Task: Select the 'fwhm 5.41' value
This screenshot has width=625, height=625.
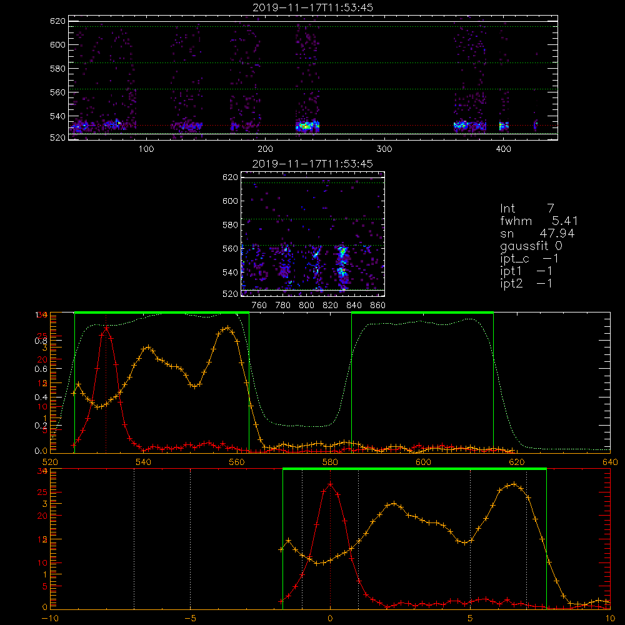Action: click(x=539, y=221)
